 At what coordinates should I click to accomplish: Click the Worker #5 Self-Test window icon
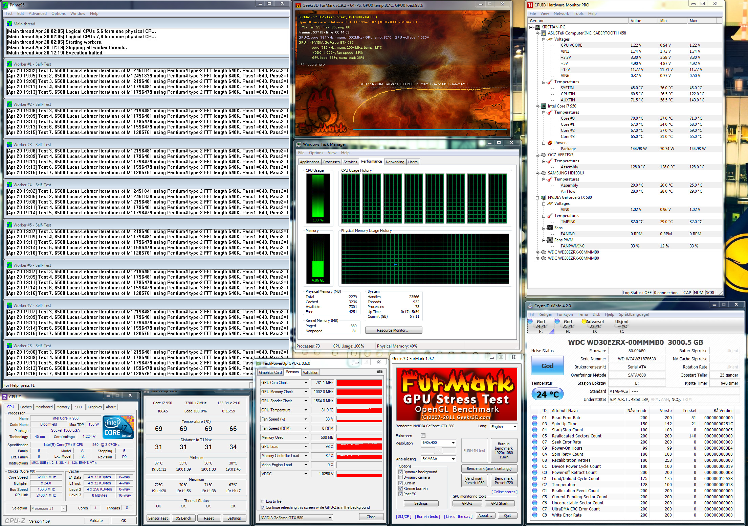(x=9, y=225)
